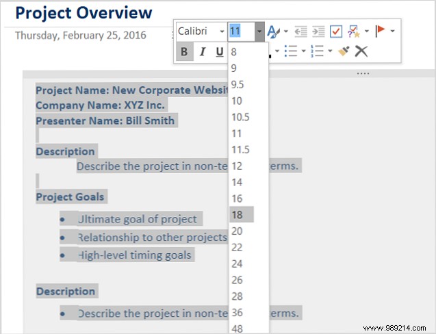Click the Project Overview page title
This screenshot has width=436, height=334.
pos(84,13)
